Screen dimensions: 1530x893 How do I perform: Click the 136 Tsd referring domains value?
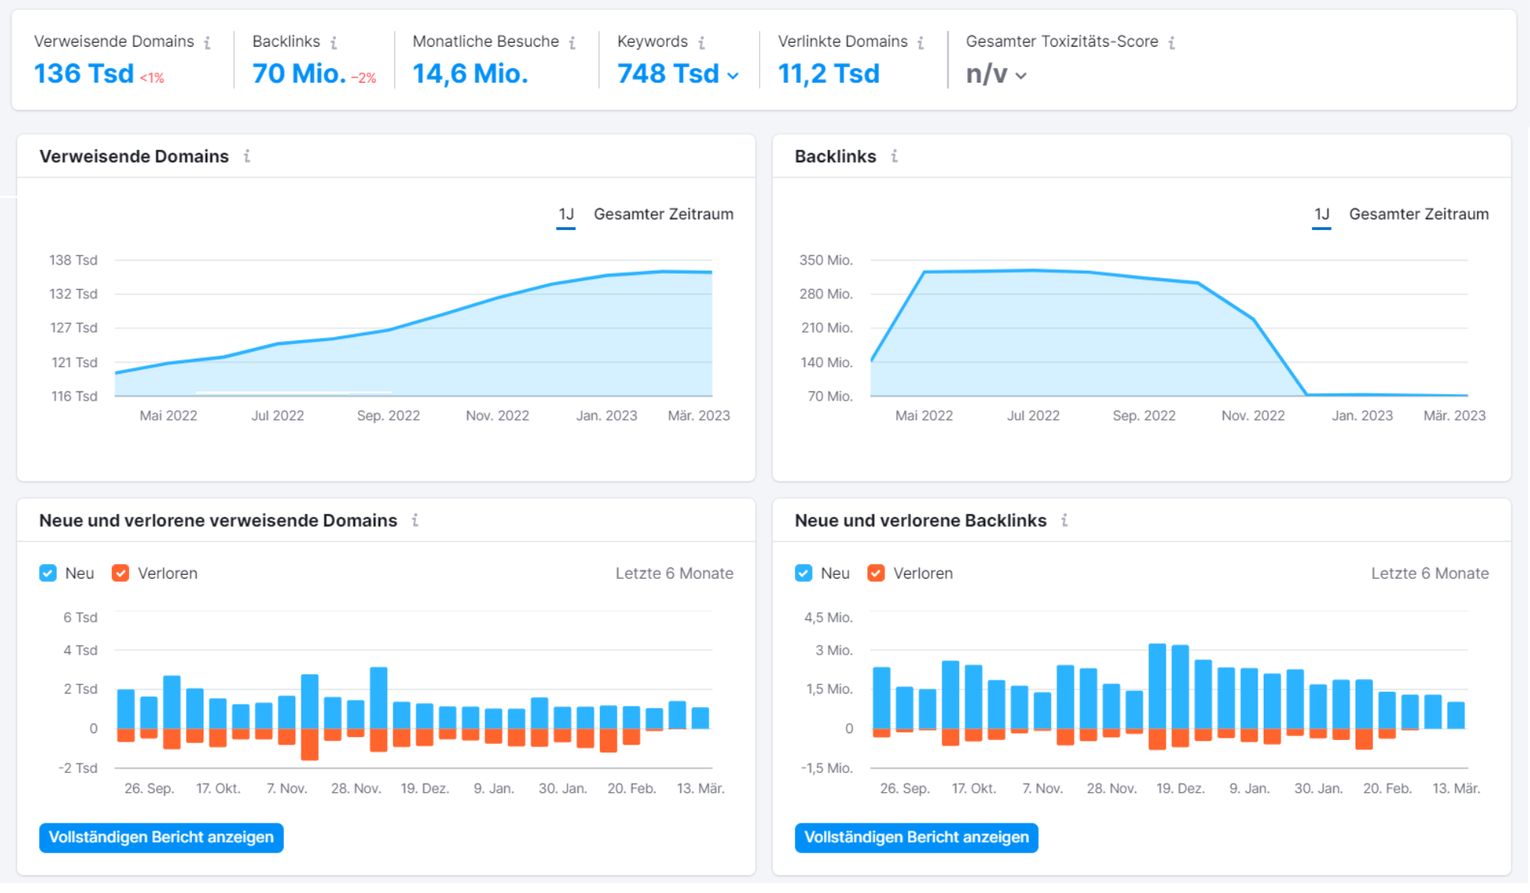click(83, 73)
